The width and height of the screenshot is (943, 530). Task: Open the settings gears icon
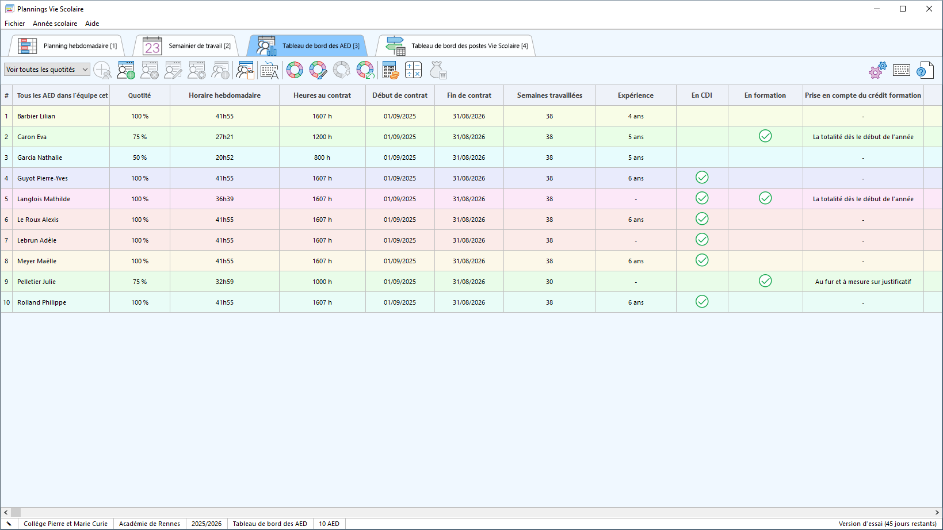[877, 70]
